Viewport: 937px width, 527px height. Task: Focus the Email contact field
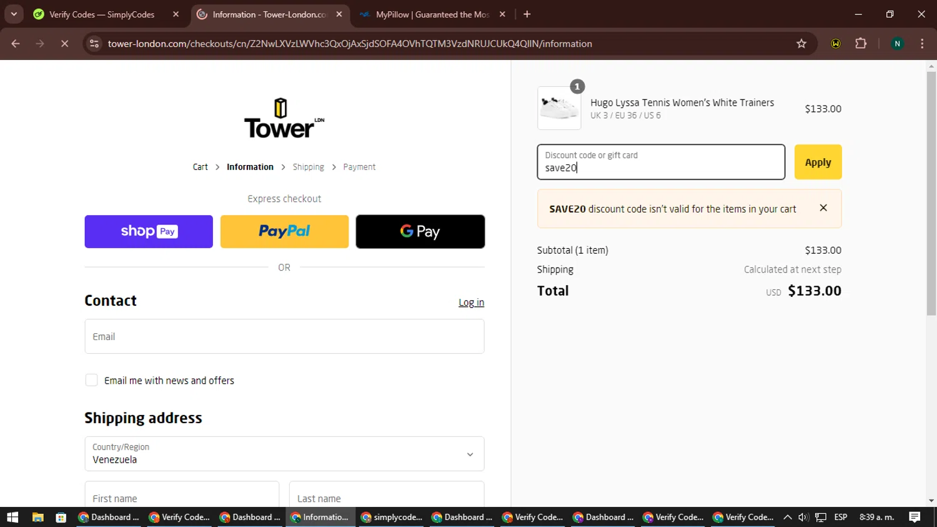click(x=284, y=336)
